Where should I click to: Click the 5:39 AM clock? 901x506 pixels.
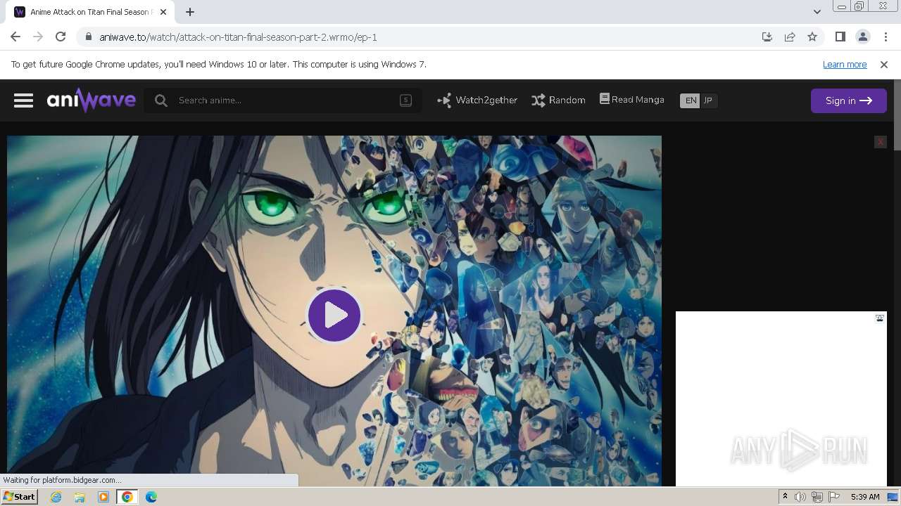(x=865, y=497)
